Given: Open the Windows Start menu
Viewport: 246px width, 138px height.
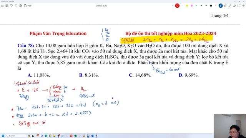Looking at the screenshot, I should 3,136.
